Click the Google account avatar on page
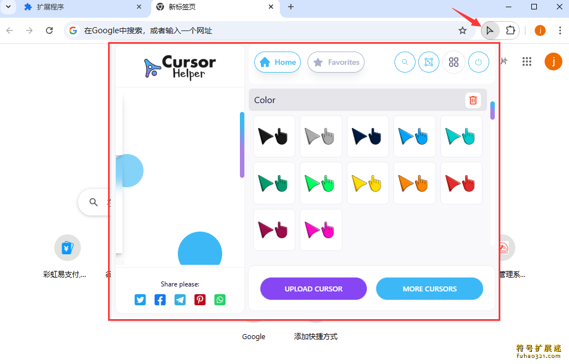Screen dimensions: 569x364 coord(553,61)
